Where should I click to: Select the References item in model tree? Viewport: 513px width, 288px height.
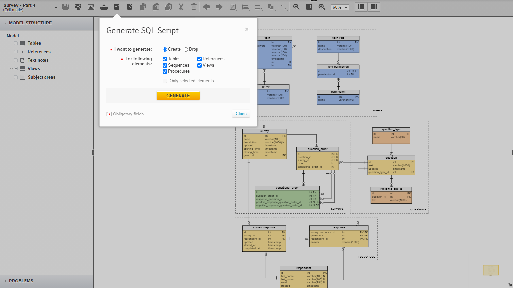39,52
